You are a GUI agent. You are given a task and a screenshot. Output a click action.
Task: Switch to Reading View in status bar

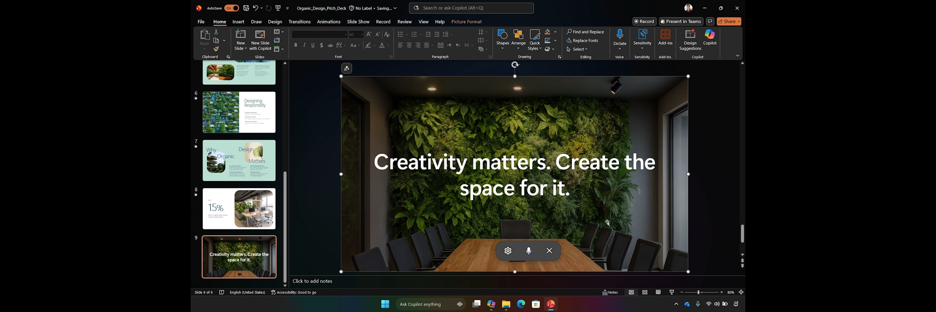pos(658,292)
